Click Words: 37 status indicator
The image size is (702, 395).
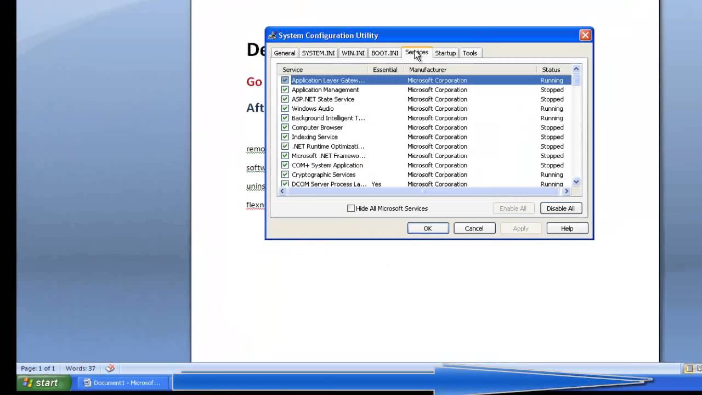80,369
